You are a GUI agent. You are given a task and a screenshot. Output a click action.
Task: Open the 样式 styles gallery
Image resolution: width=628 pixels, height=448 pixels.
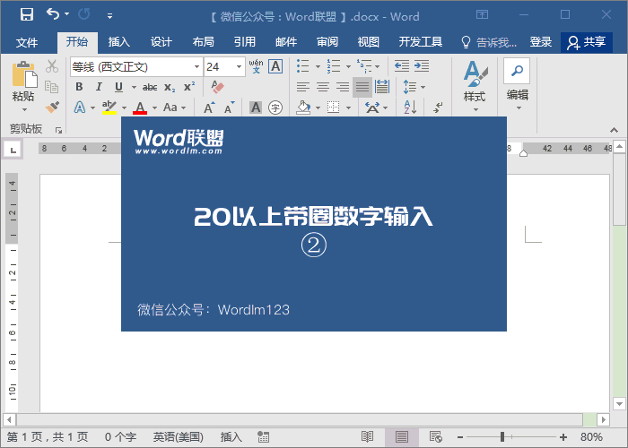pos(475,86)
